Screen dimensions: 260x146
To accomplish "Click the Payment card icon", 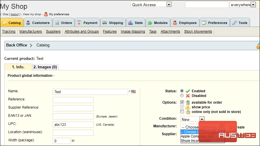I will point(79,23).
